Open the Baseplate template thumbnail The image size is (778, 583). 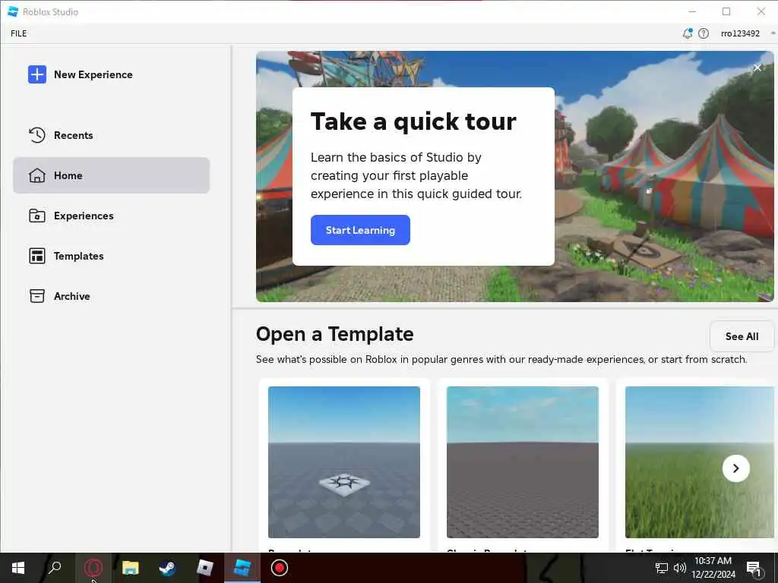344,462
